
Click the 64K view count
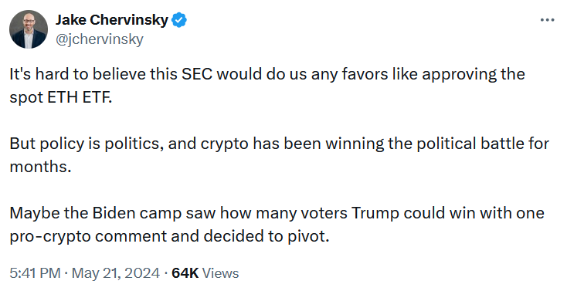click(185, 273)
